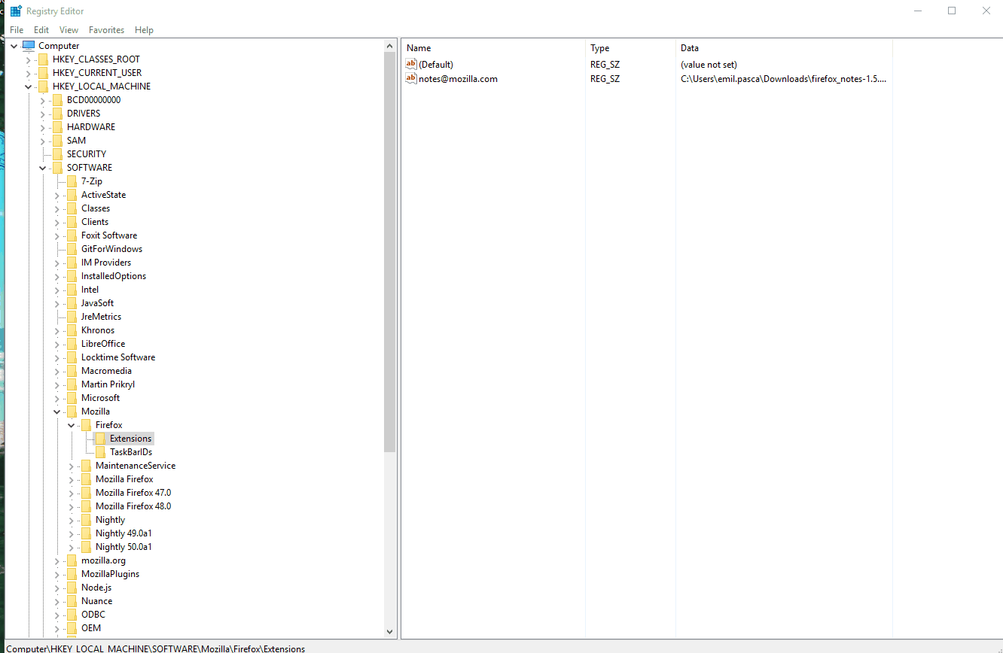Click the JreMetrics folder icon
This screenshot has height=653, width=1003.
click(72, 317)
